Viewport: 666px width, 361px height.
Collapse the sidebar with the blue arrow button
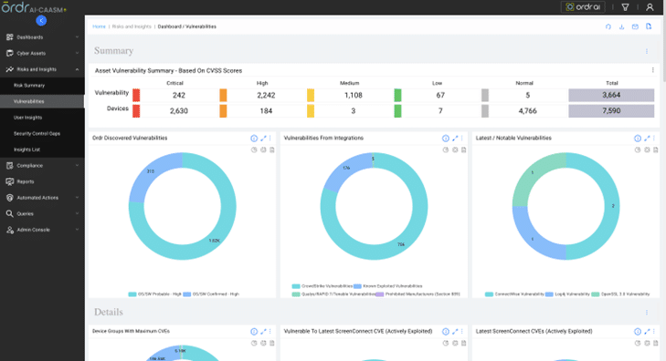[41, 20]
